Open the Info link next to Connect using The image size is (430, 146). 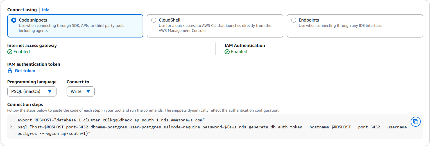pos(46,10)
